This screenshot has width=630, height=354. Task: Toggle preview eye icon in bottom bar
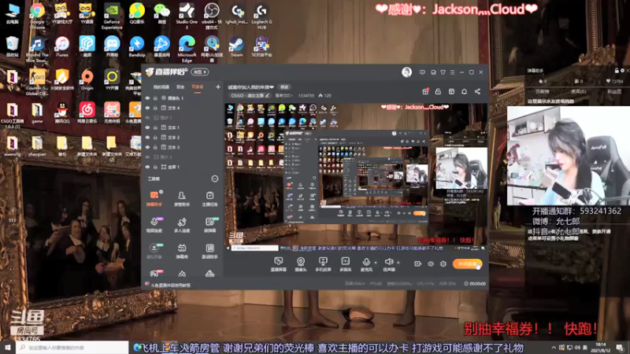[430, 264]
